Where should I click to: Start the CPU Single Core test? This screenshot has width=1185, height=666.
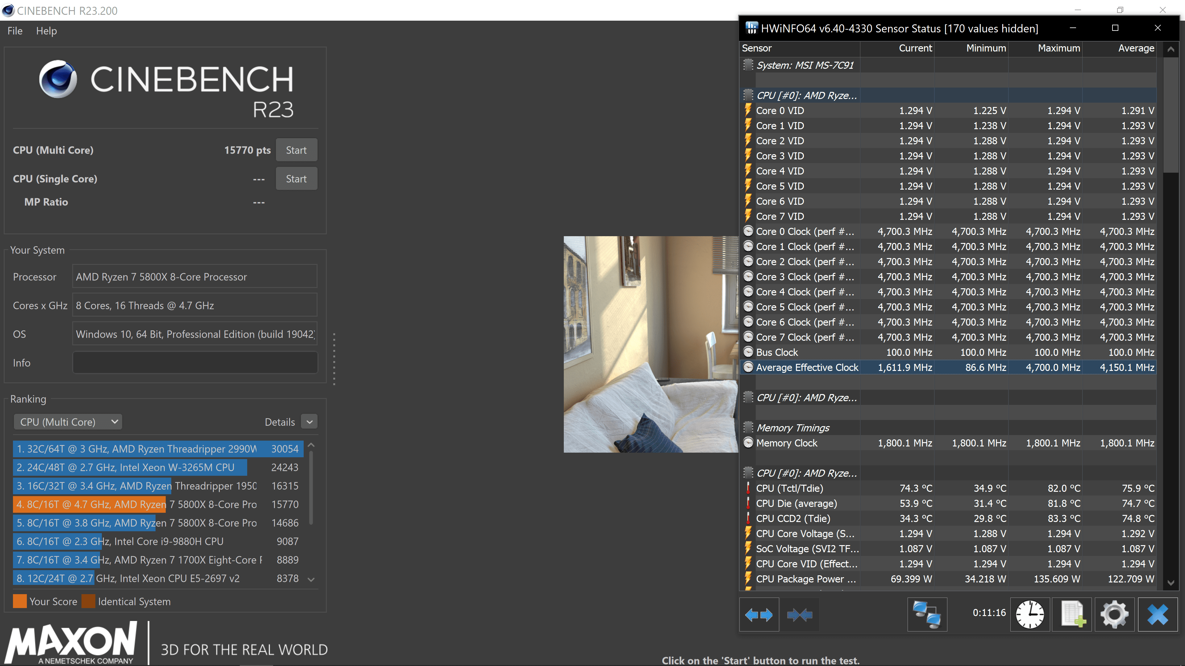point(296,179)
